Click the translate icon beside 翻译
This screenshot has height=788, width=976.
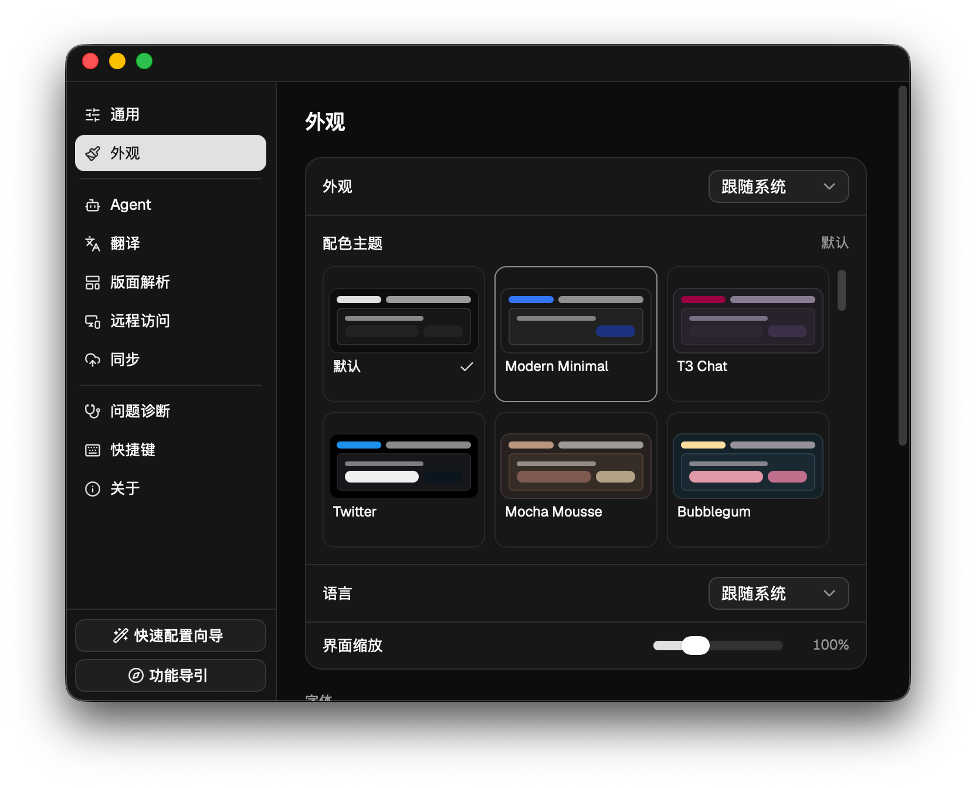pyautogui.click(x=93, y=244)
